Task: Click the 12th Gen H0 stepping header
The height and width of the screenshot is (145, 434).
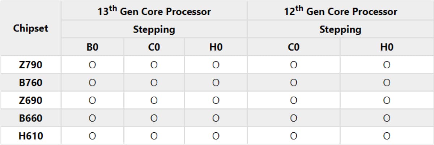Action: [x=387, y=47]
